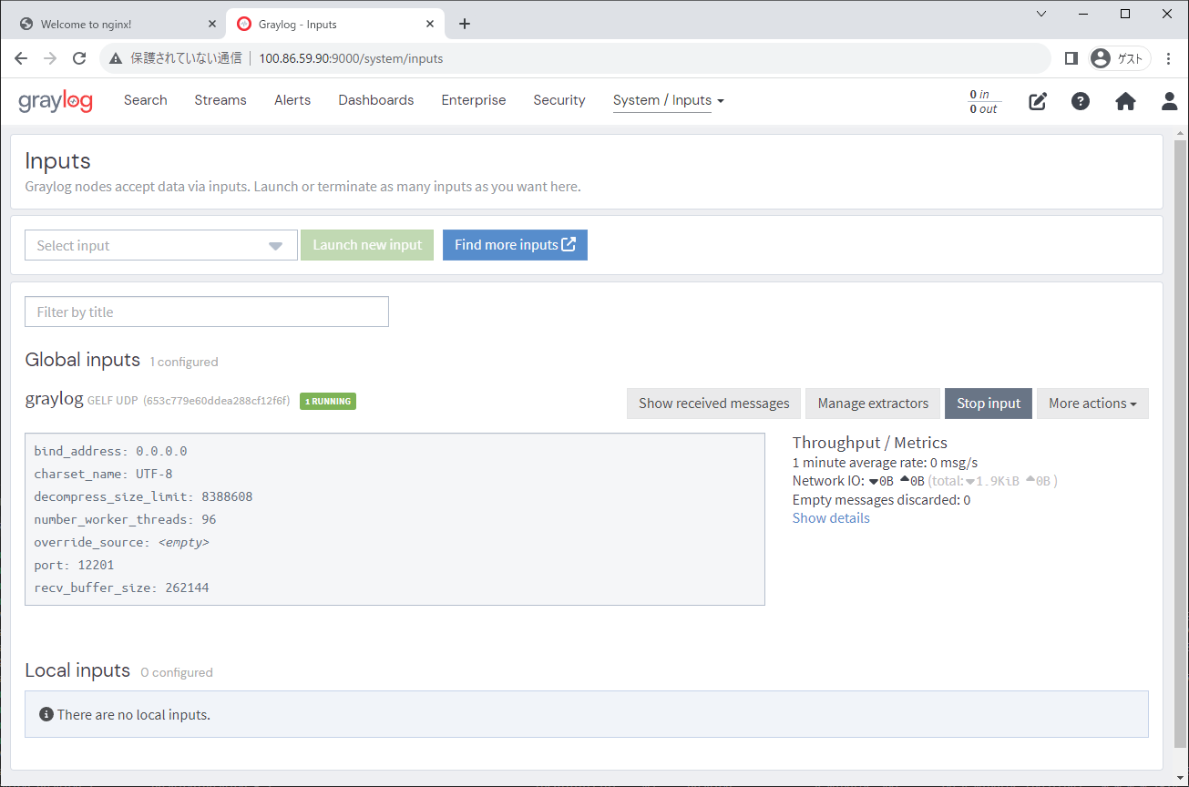Click the help question mark icon

pyautogui.click(x=1081, y=101)
